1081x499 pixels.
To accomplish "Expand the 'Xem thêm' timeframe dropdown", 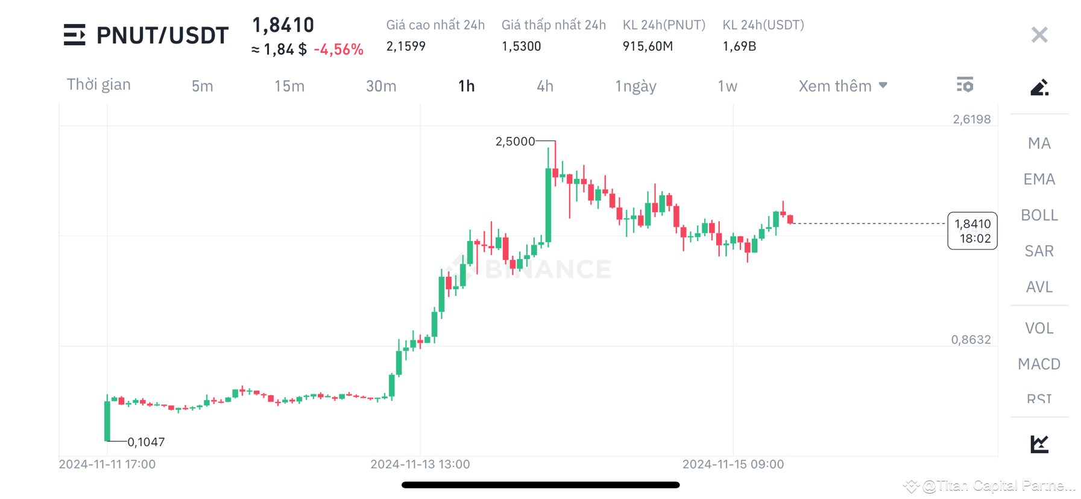I will pyautogui.click(x=842, y=86).
